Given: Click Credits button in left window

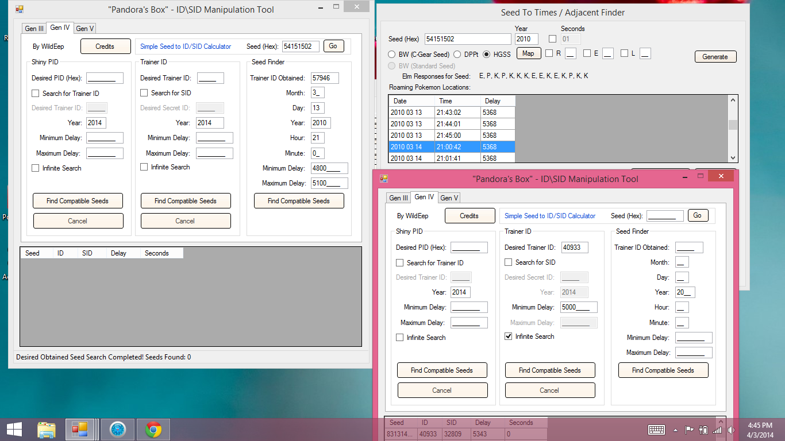Looking at the screenshot, I should [105, 47].
